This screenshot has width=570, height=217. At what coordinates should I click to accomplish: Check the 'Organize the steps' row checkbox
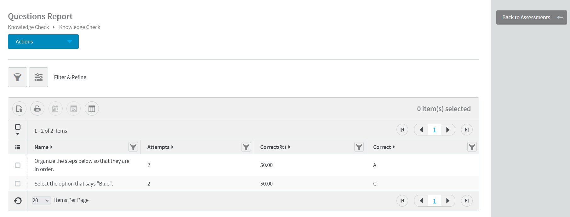point(18,165)
